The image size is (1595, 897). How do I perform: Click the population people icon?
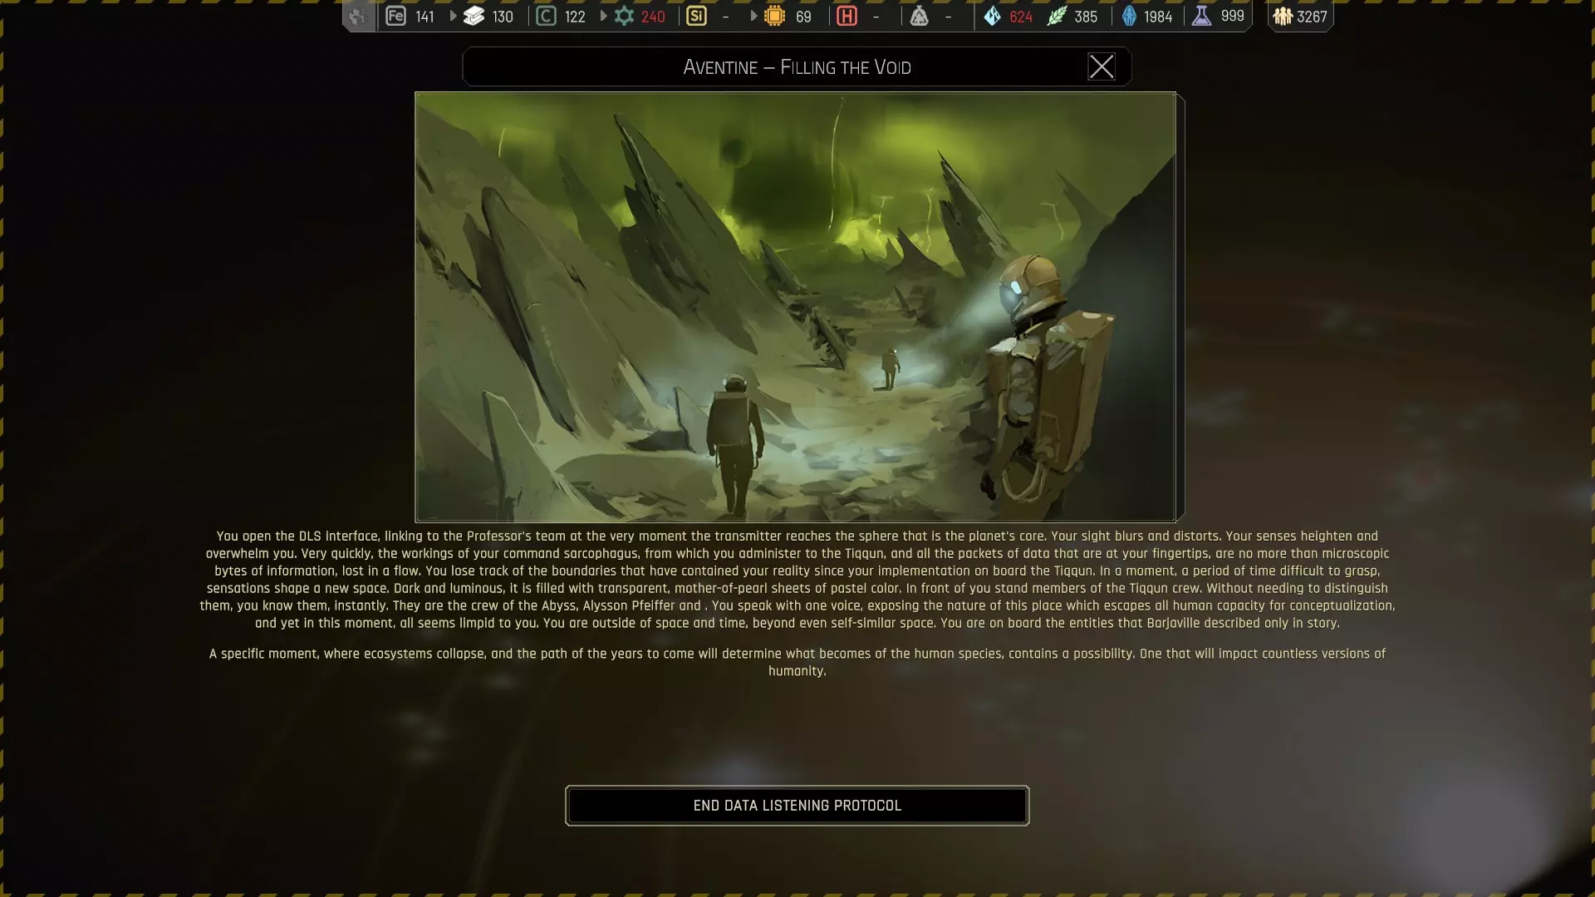(x=1283, y=16)
